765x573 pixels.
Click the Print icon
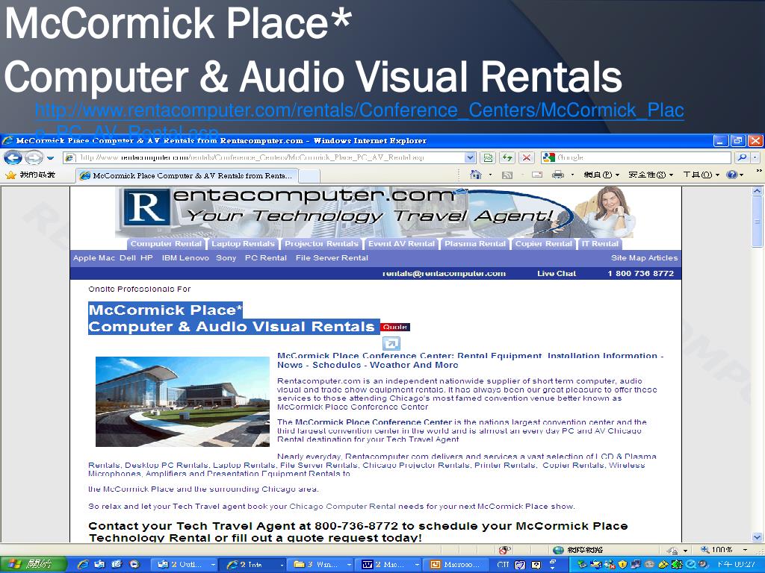(x=557, y=175)
